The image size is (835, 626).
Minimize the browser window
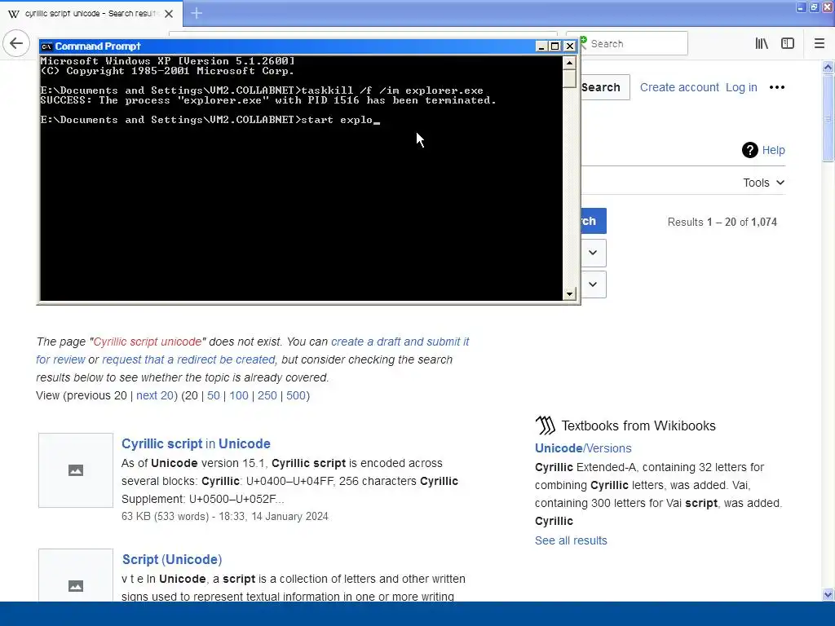801,7
